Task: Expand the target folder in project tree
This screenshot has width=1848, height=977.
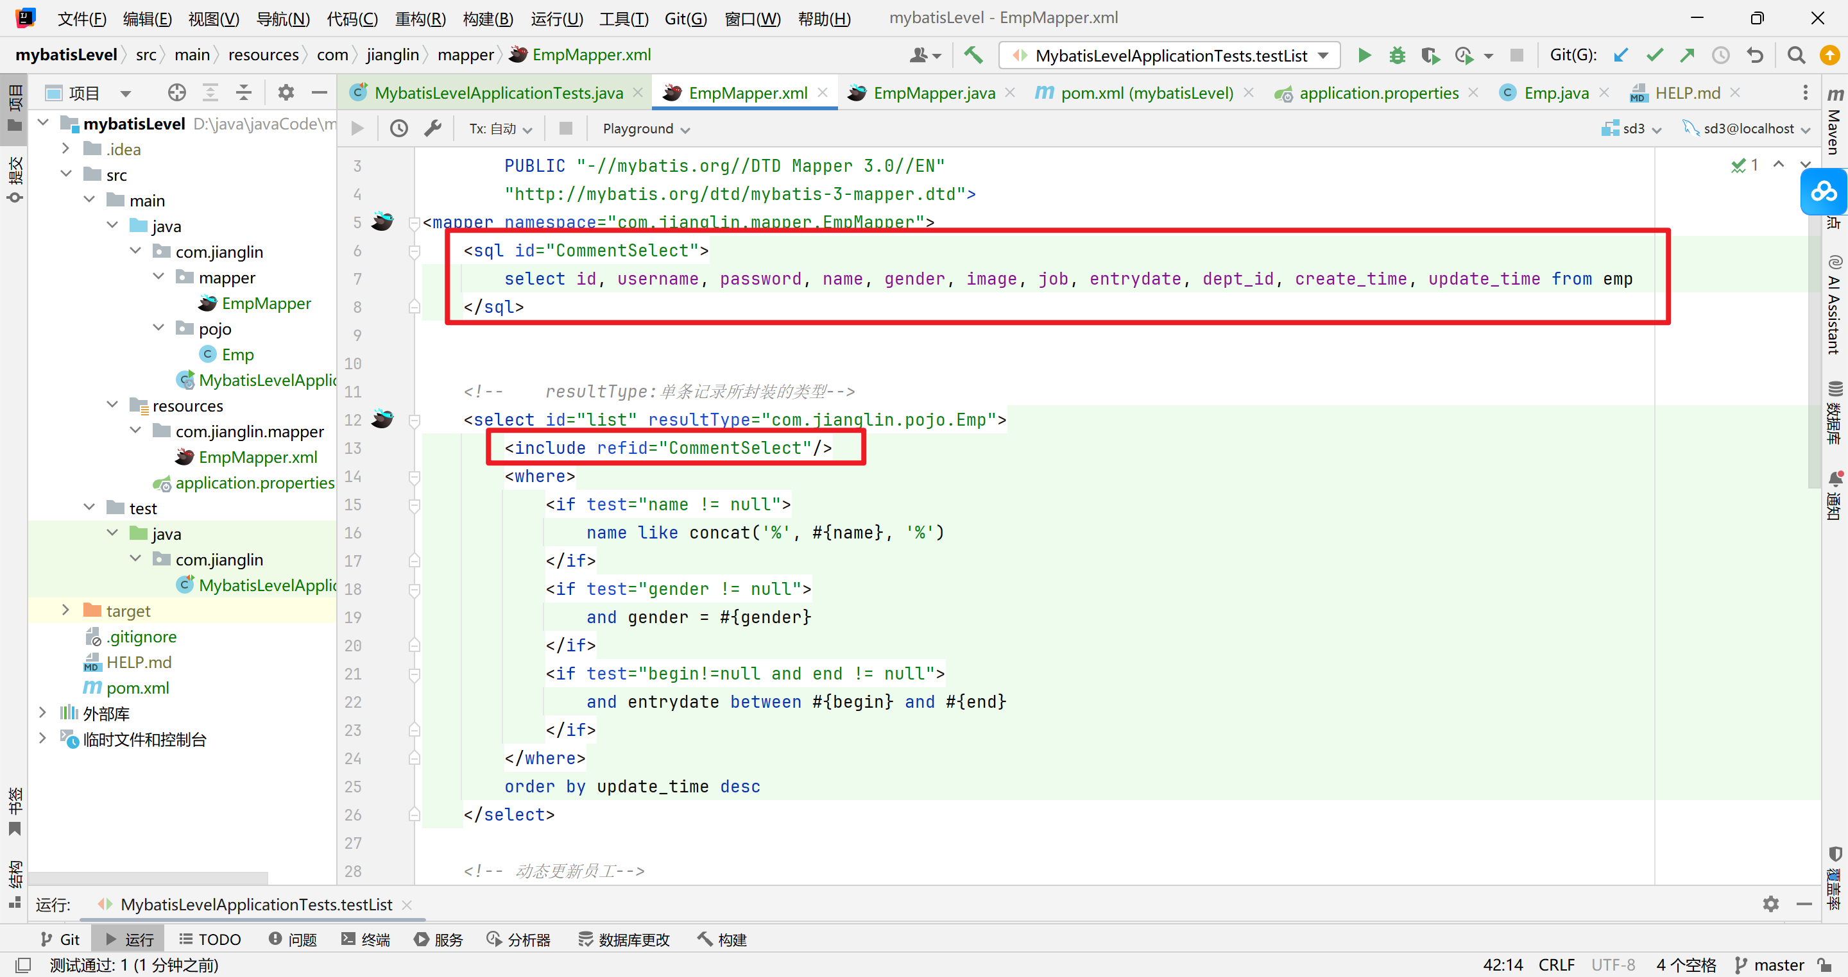Action: [x=66, y=611]
